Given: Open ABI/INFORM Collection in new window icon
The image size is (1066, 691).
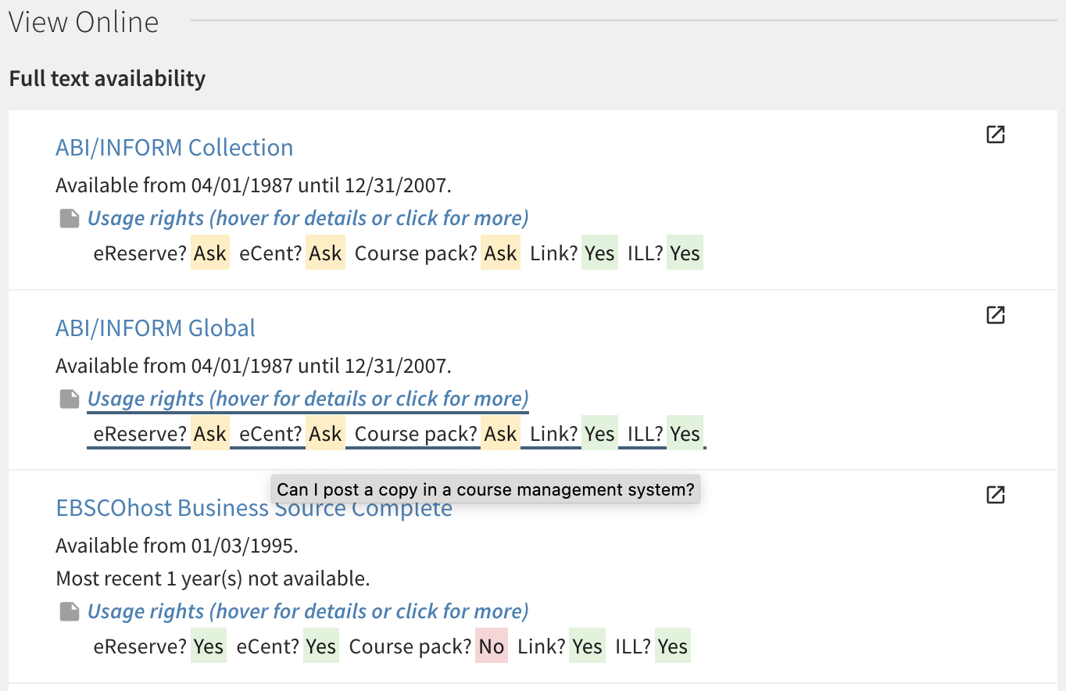Looking at the screenshot, I should point(995,134).
